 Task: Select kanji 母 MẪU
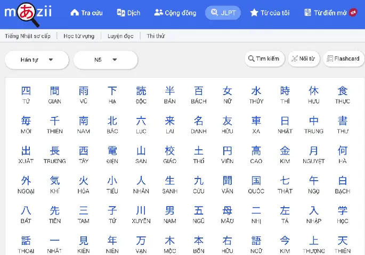point(227,215)
